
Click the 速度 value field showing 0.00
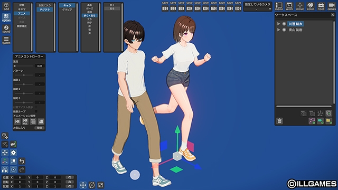coord(40,66)
